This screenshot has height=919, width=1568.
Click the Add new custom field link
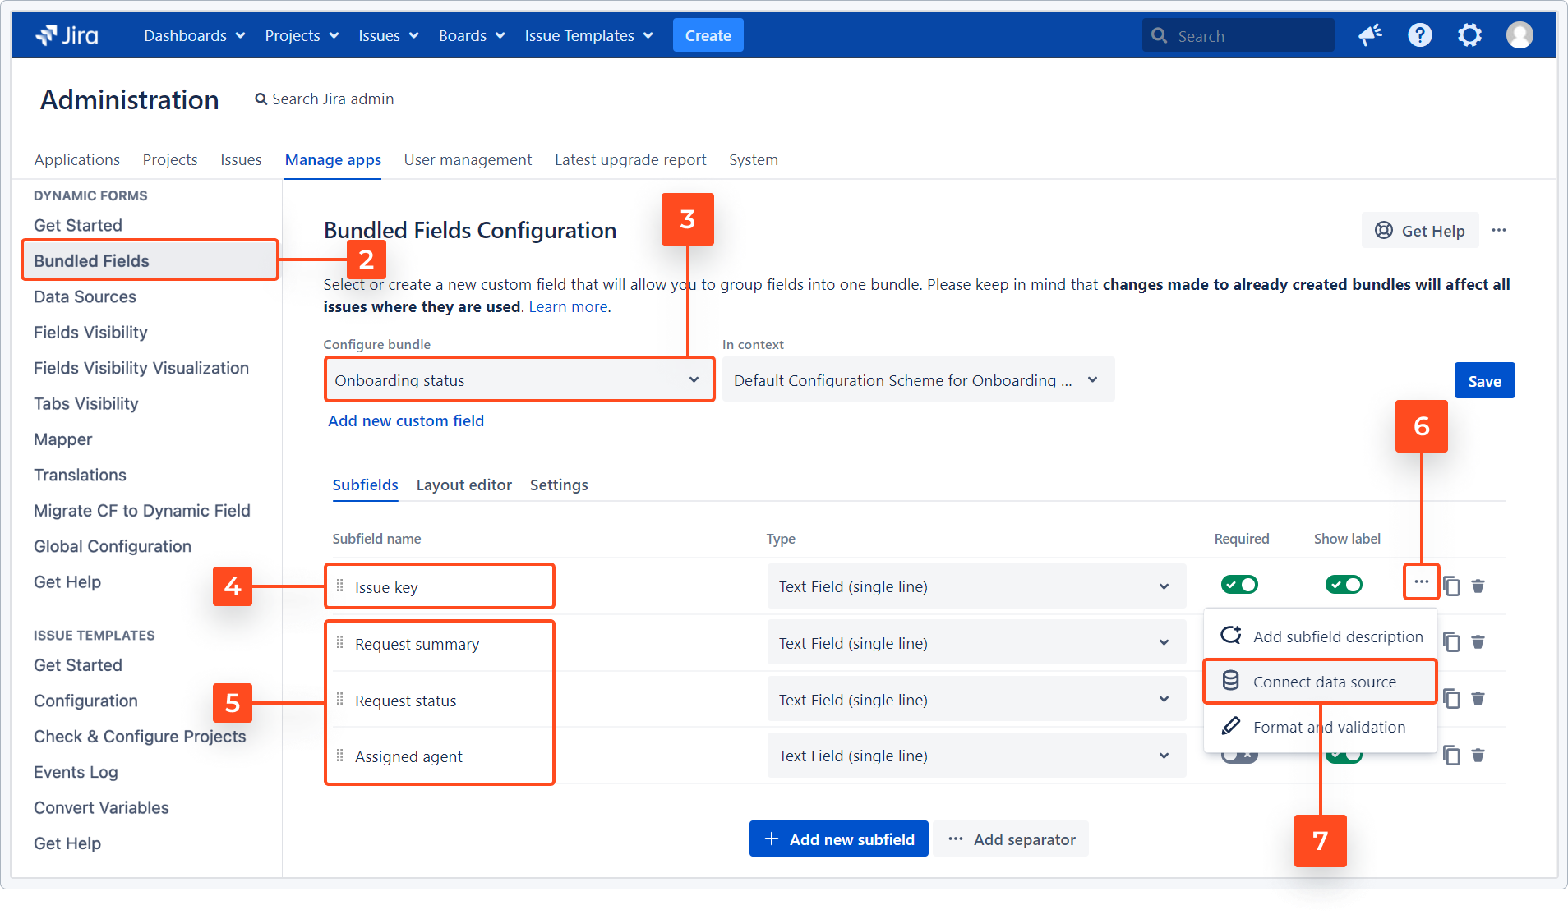(406, 420)
